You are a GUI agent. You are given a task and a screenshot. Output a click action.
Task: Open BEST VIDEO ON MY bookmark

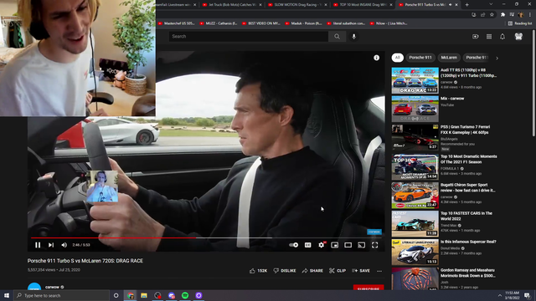point(260,23)
